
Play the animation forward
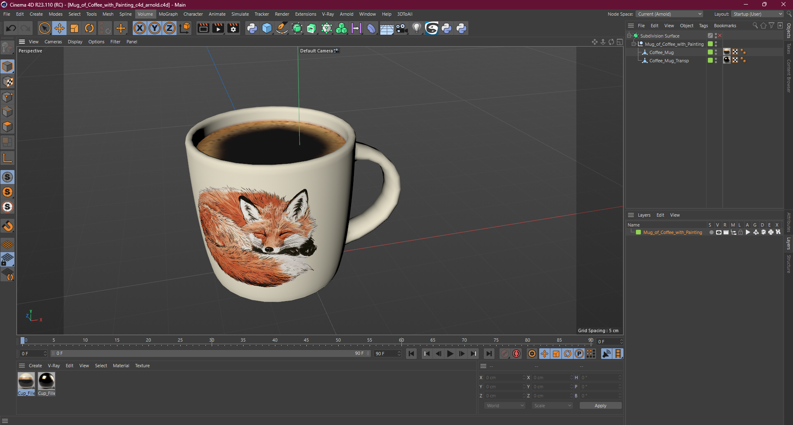pyautogui.click(x=450, y=354)
